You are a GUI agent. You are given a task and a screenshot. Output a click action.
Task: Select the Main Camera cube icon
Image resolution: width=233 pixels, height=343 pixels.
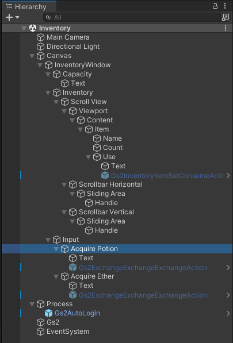pyautogui.click(x=40, y=37)
